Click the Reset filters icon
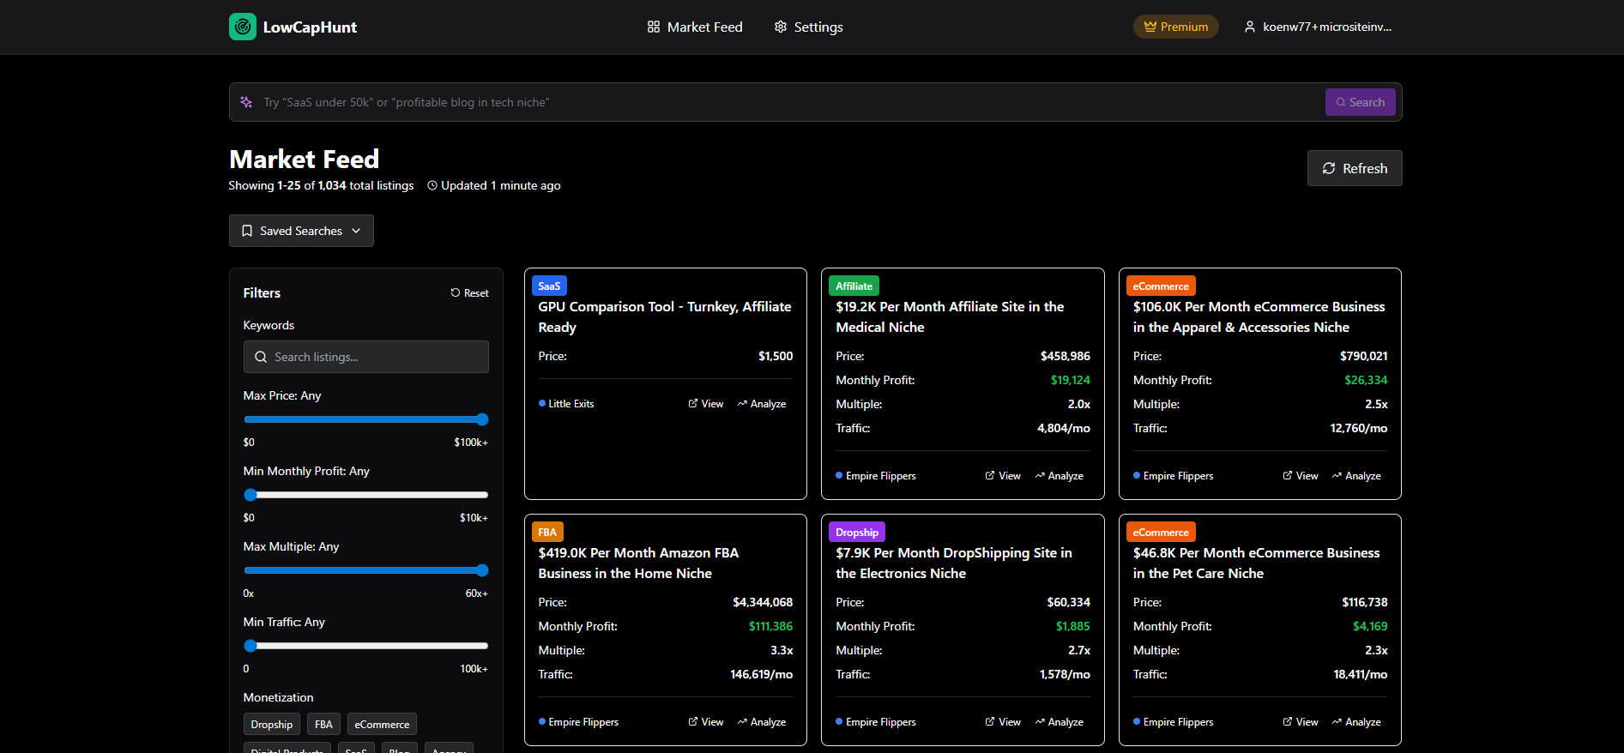 pyautogui.click(x=456, y=293)
